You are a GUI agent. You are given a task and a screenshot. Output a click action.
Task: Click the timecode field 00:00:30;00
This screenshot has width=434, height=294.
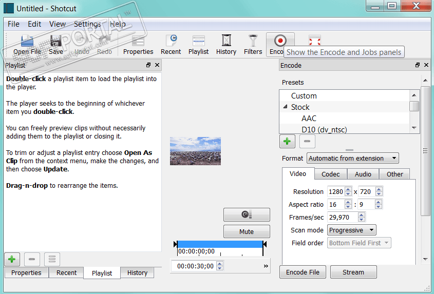(x=194, y=266)
